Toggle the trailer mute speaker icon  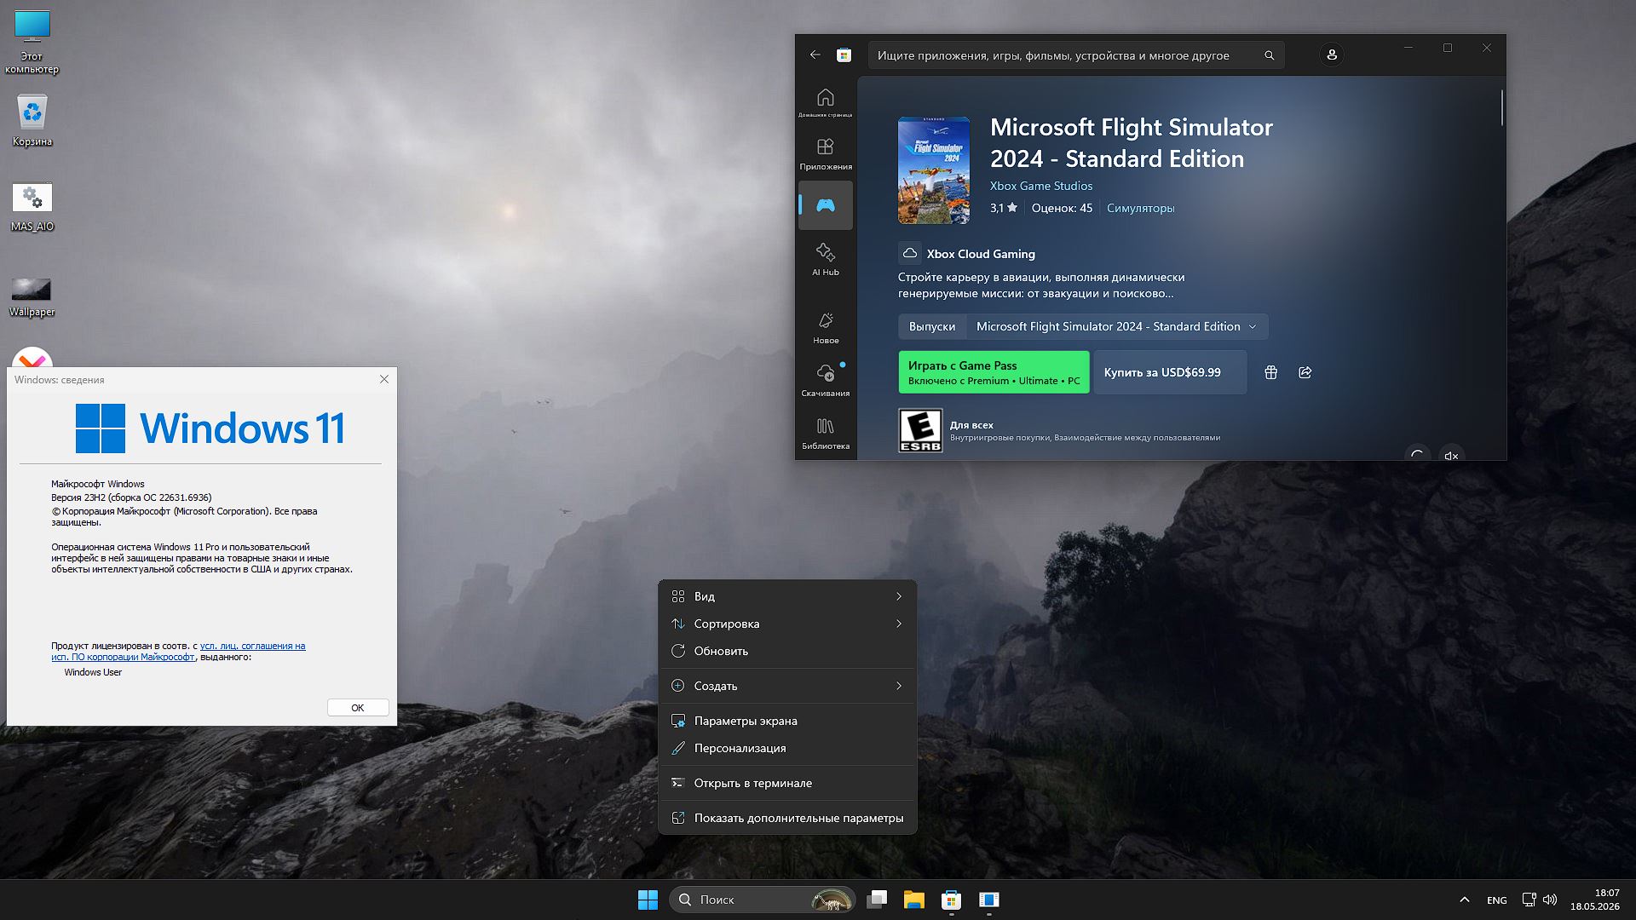click(1451, 455)
